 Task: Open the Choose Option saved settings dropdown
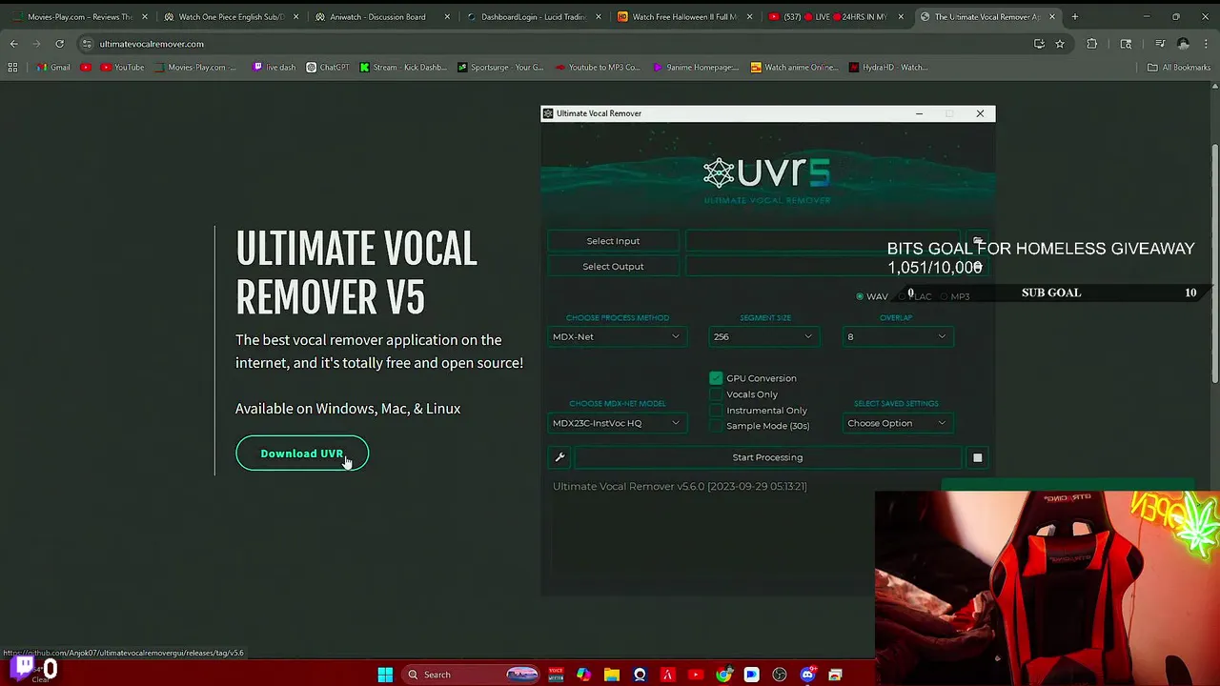pyautogui.click(x=896, y=423)
